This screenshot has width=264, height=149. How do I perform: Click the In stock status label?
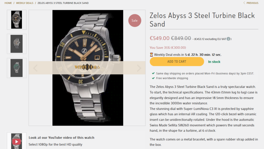[x=214, y=62]
